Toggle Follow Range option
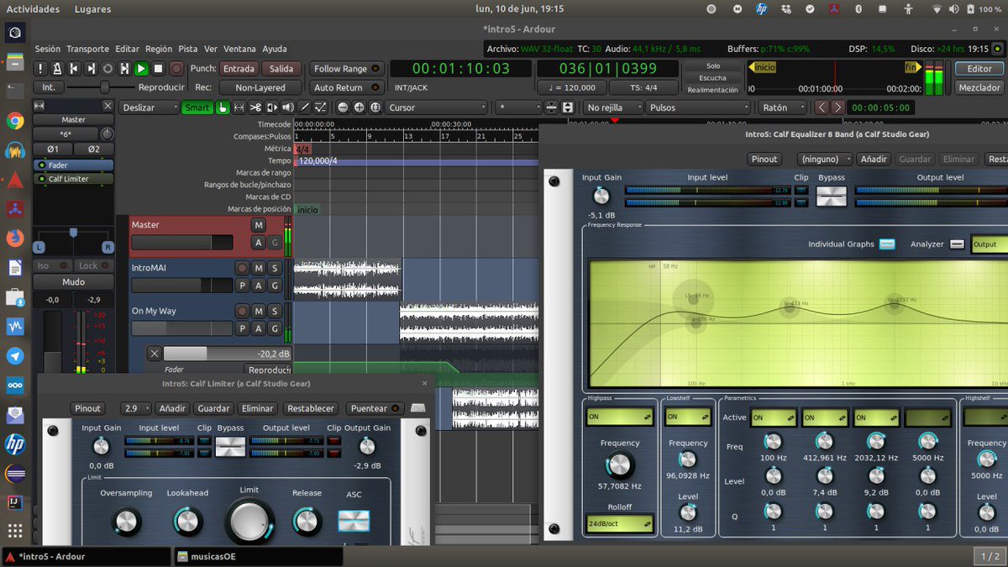The width and height of the screenshot is (1008, 567). pyautogui.click(x=346, y=69)
